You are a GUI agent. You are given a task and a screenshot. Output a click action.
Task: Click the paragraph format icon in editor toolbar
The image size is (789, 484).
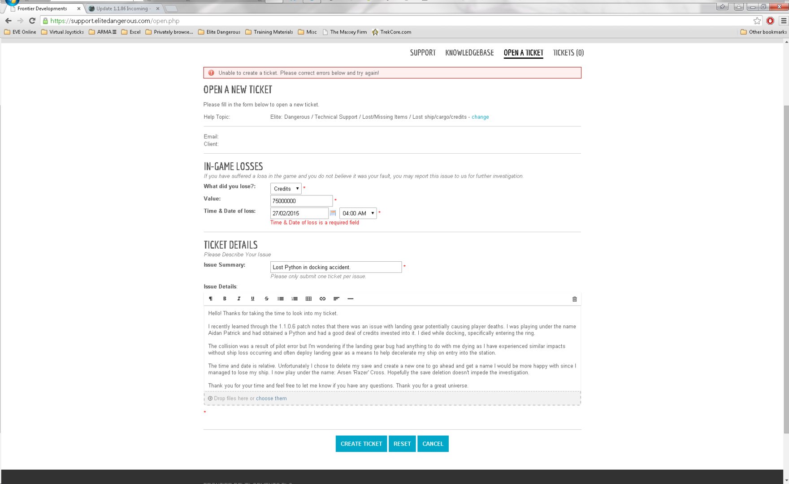click(211, 299)
